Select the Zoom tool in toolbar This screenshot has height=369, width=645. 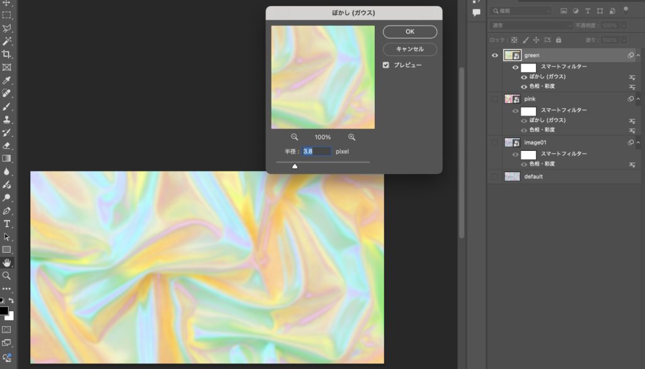(x=7, y=275)
